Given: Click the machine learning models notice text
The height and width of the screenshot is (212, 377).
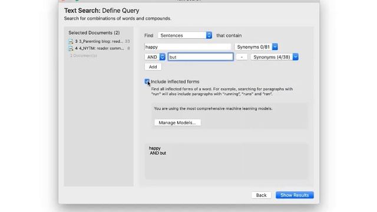Looking at the screenshot, I should [x=213, y=108].
